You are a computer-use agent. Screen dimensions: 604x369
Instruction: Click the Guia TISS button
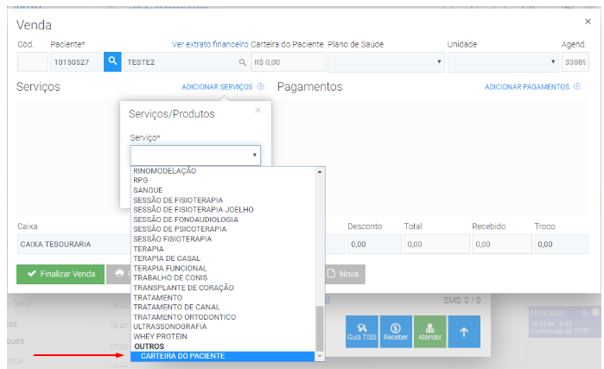362,332
